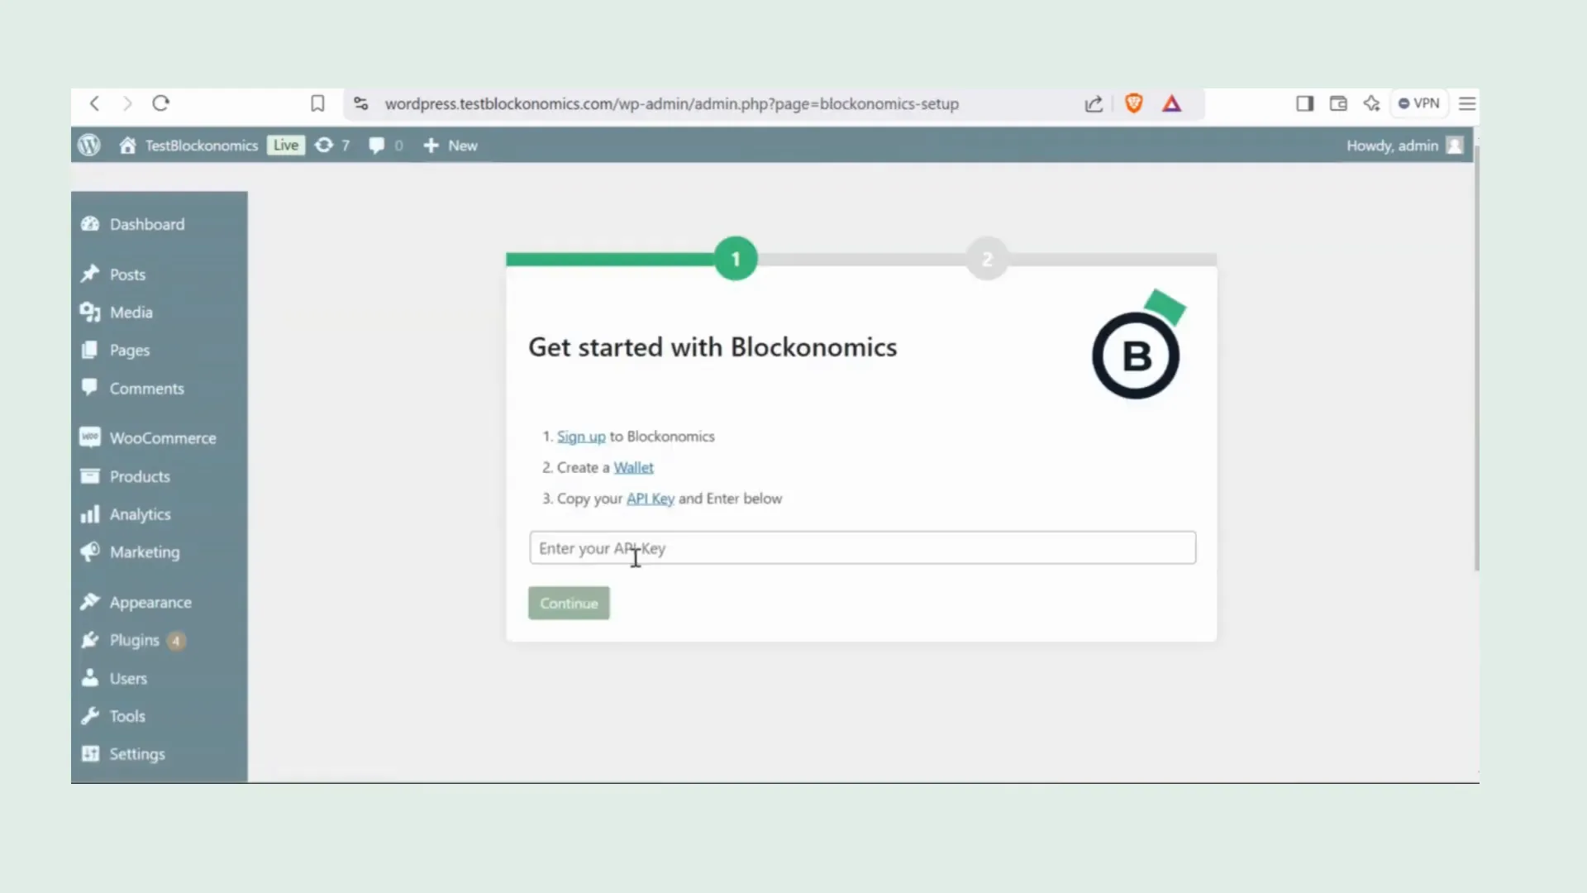Click the Live status badge
The width and height of the screenshot is (1587, 893).
click(286, 146)
